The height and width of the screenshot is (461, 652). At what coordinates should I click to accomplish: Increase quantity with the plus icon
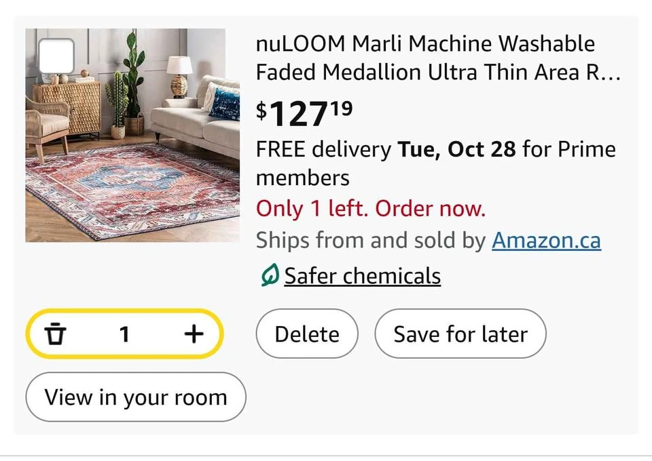[x=194, y=334]
